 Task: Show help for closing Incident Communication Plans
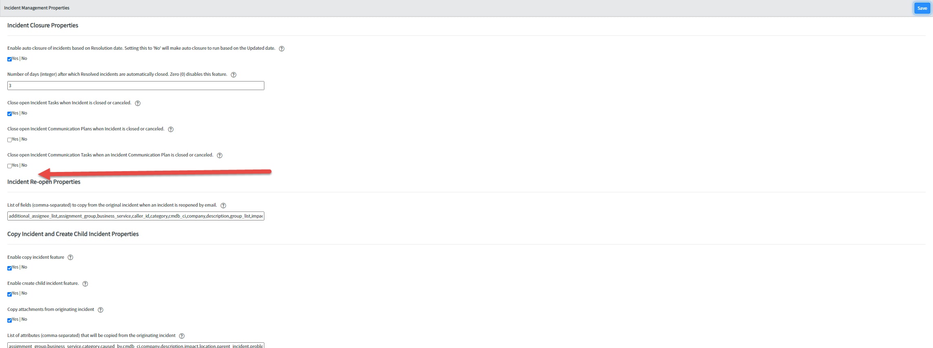point(171,129)
